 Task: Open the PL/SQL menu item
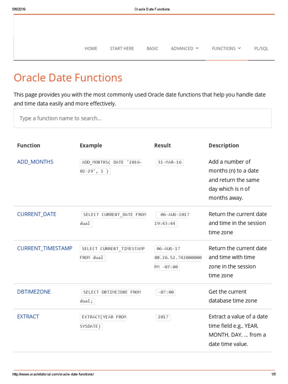coord(261,48)
